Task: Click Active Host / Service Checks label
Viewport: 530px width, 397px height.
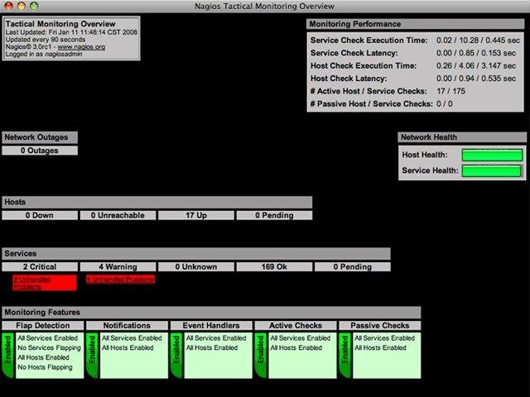Action: click(x=369, y=91)
